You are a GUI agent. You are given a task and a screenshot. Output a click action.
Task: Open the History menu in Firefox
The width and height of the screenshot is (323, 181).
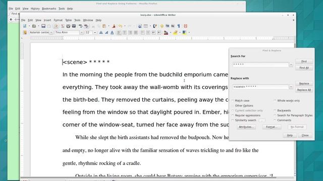tap(35, 9)
